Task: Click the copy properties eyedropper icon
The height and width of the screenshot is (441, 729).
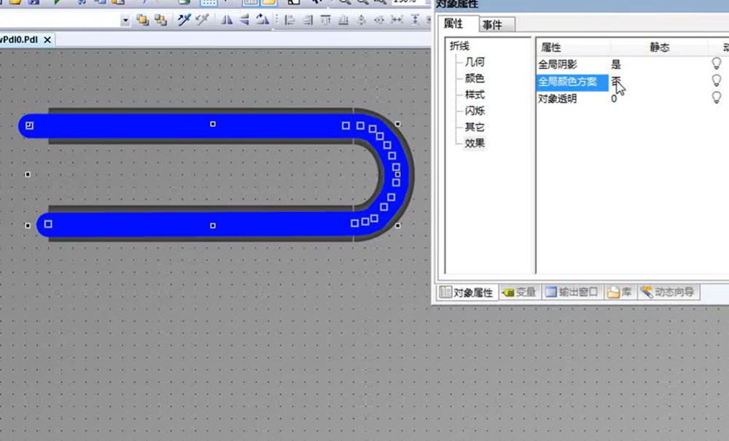Action: [x=185, y=20]
